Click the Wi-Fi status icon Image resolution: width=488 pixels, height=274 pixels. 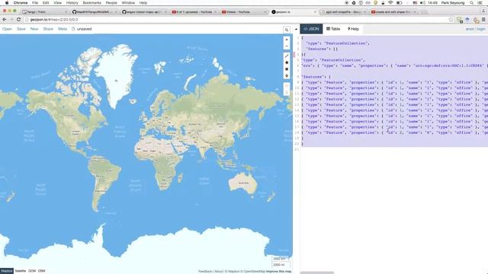click(390, 3)
